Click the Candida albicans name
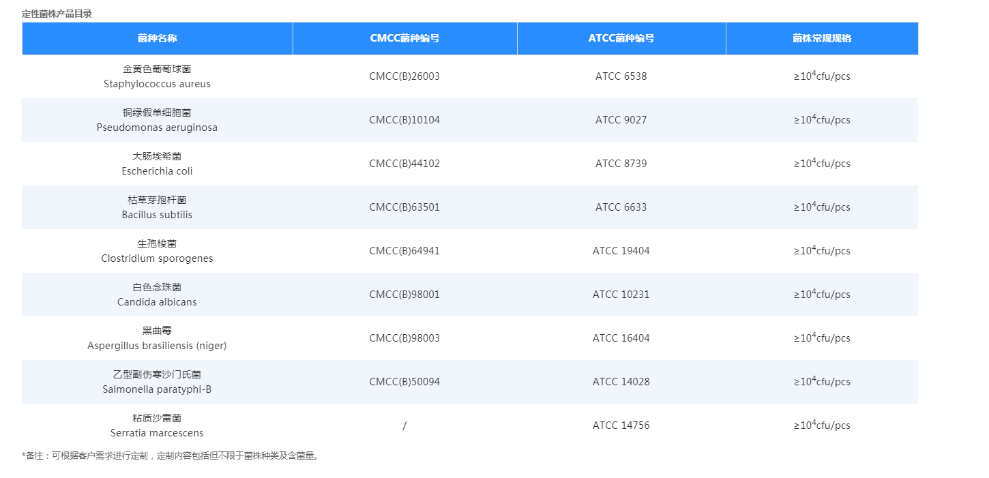Image resolution: width=989 pixels, height=478 pixels. (x=157, y=302)
